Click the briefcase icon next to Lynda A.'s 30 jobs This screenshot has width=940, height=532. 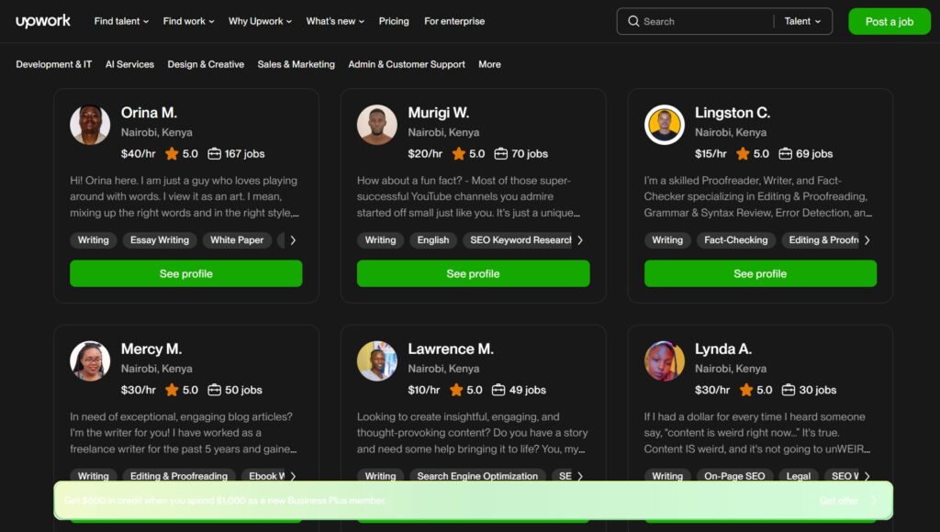coord(788,390)
